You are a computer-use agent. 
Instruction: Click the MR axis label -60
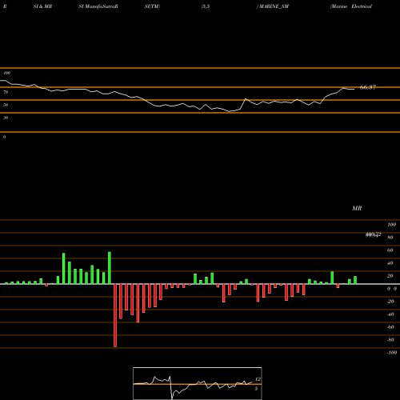[390, 327]
